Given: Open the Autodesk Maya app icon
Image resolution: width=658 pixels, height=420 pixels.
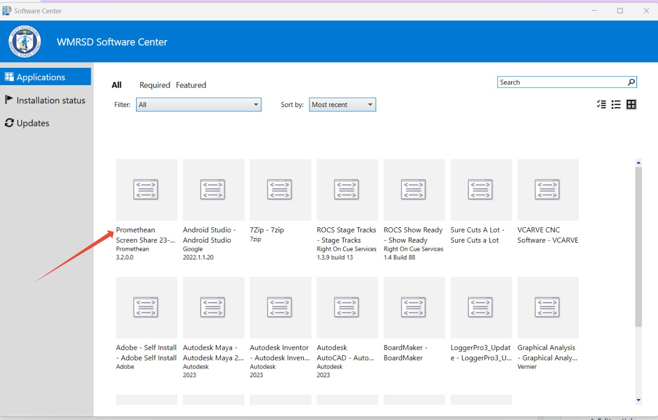Looking at the screenshot, I should pyautogui.click(x=214, y=307).
